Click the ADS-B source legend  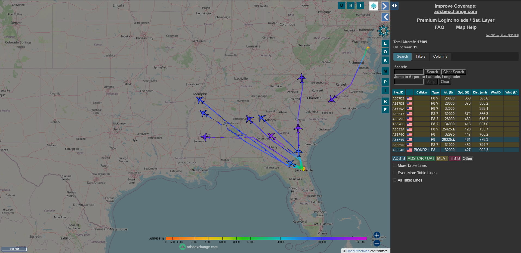[399, 159]
